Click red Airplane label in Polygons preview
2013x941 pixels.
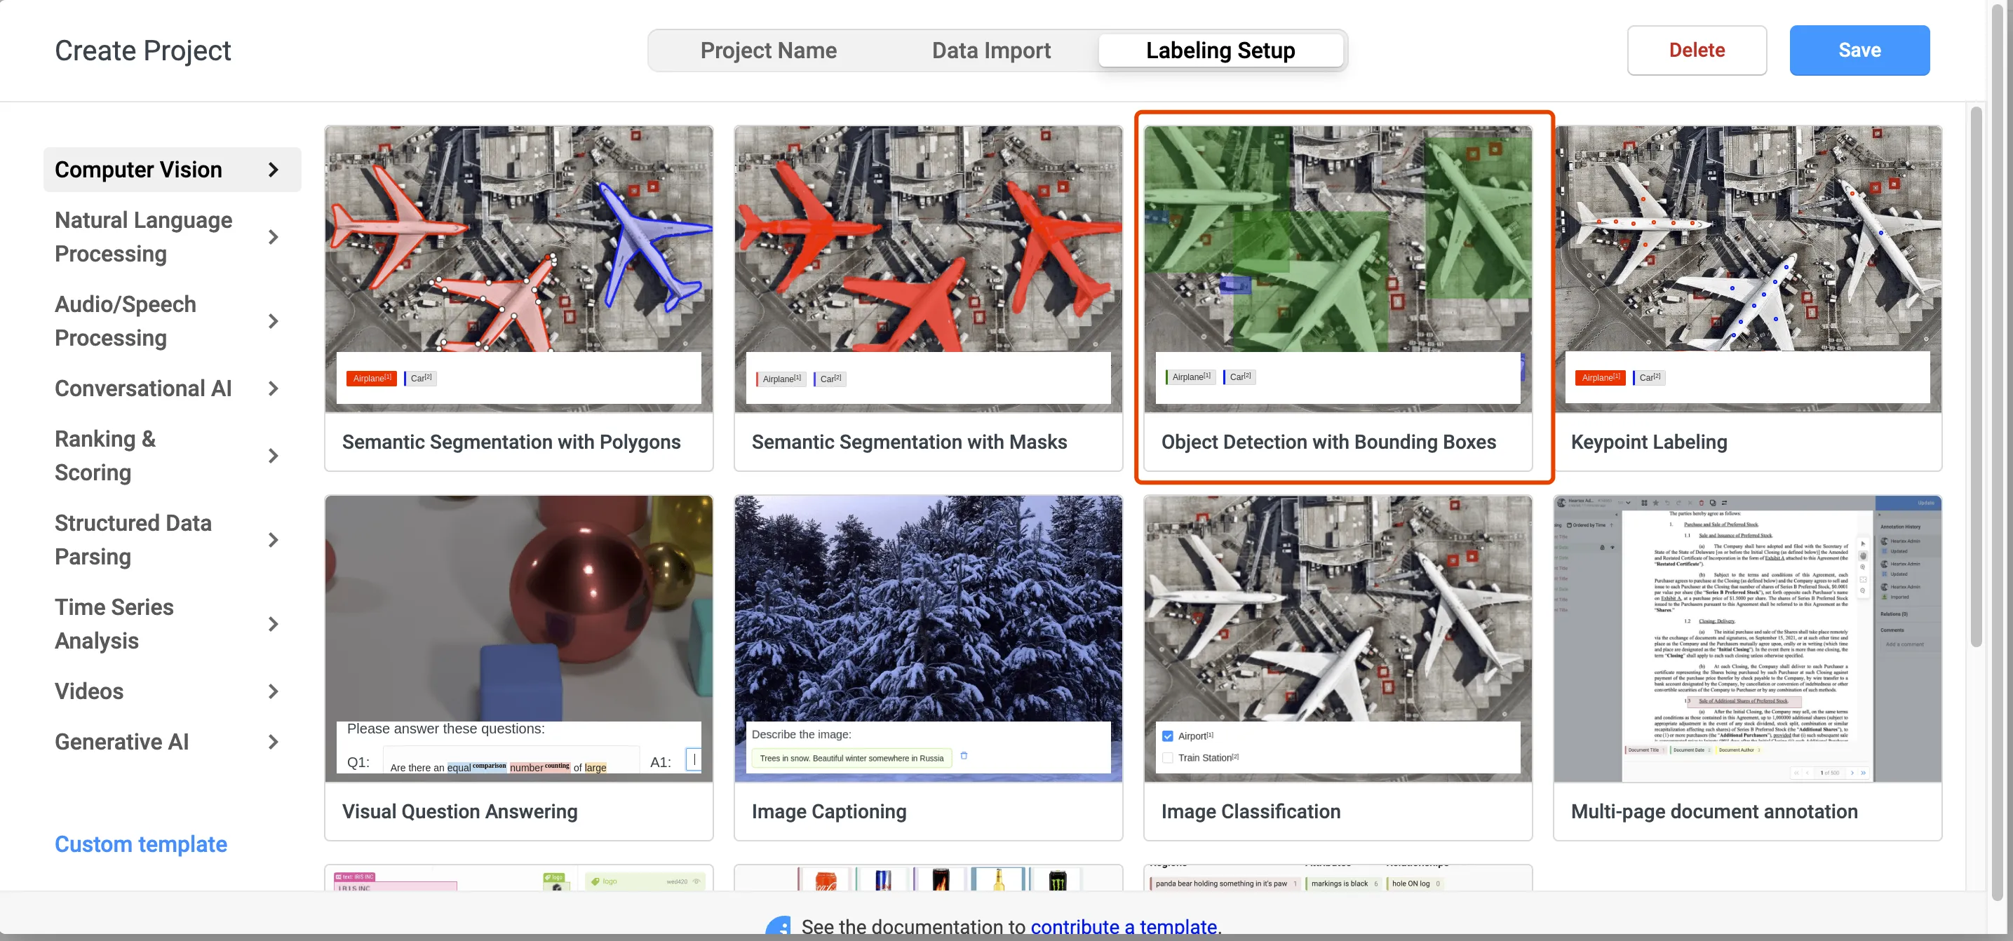click(x=371, y=378)
